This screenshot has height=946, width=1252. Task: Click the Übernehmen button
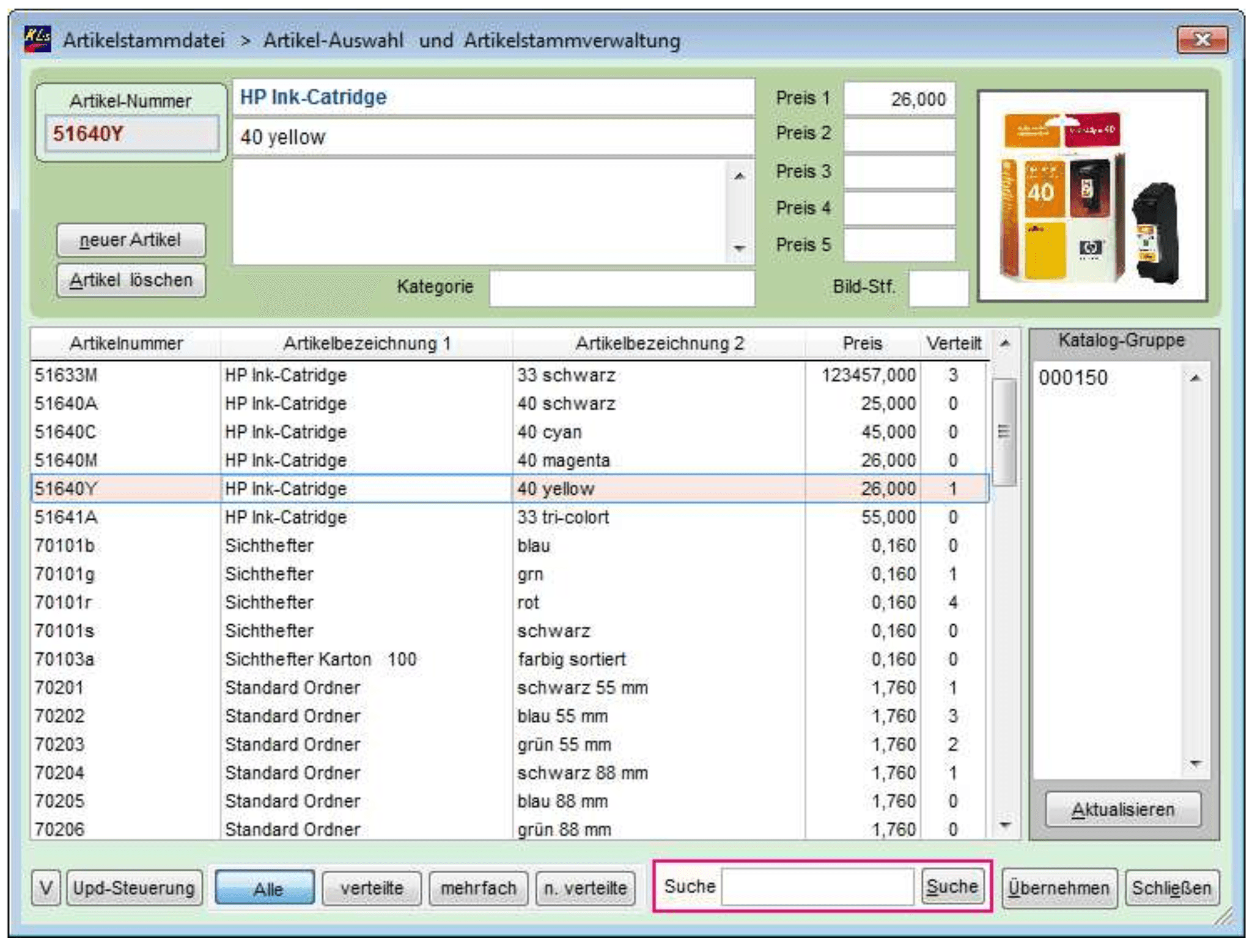point(1059,888)
